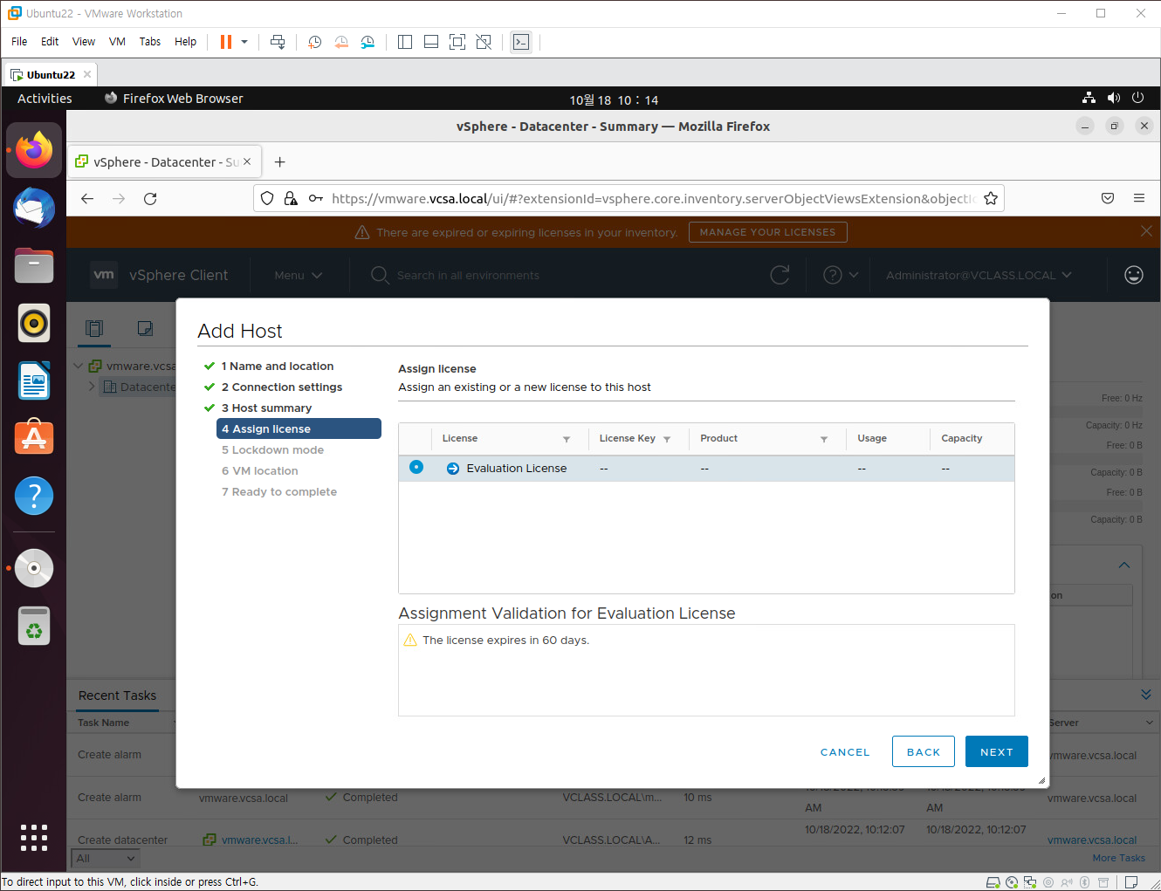Select the Evaluation License radio button

tap(416, 467)
